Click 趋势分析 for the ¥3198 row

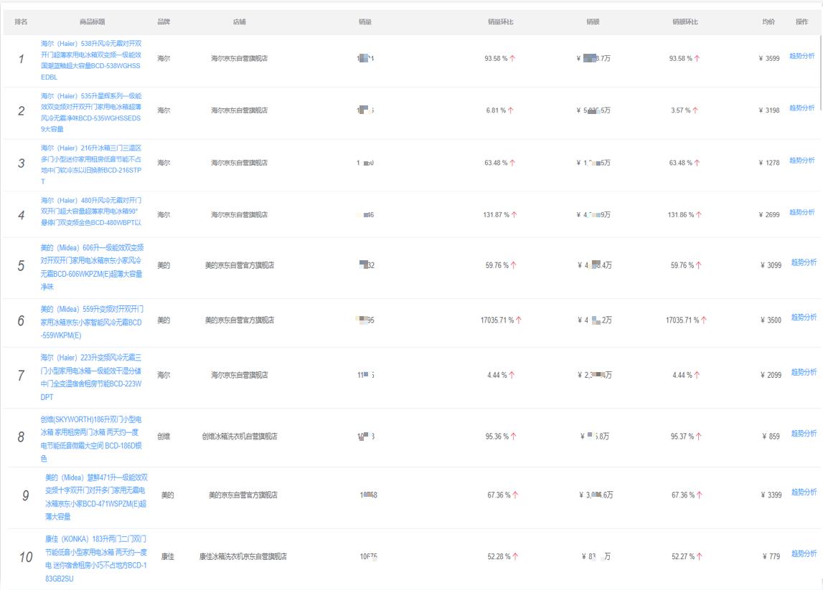(802, 108)
